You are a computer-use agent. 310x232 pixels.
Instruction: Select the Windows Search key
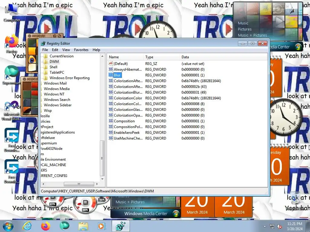click(57, 100)
